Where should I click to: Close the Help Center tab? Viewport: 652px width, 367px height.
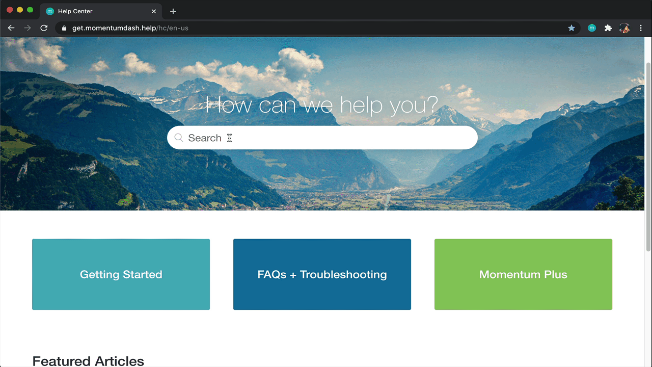[x=154, y=11]
